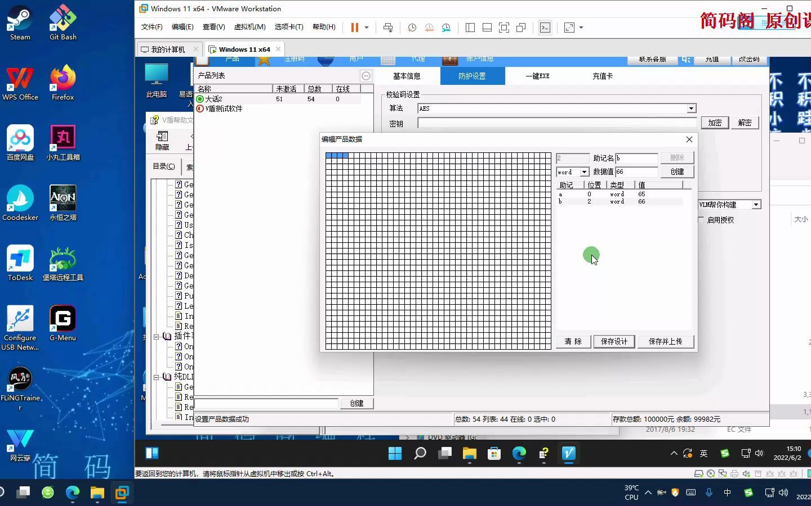Image resolution: width=811 pixels, height=506 pixels.
Task: Click the 数据值 input field
Action: [x=636, y=171]
